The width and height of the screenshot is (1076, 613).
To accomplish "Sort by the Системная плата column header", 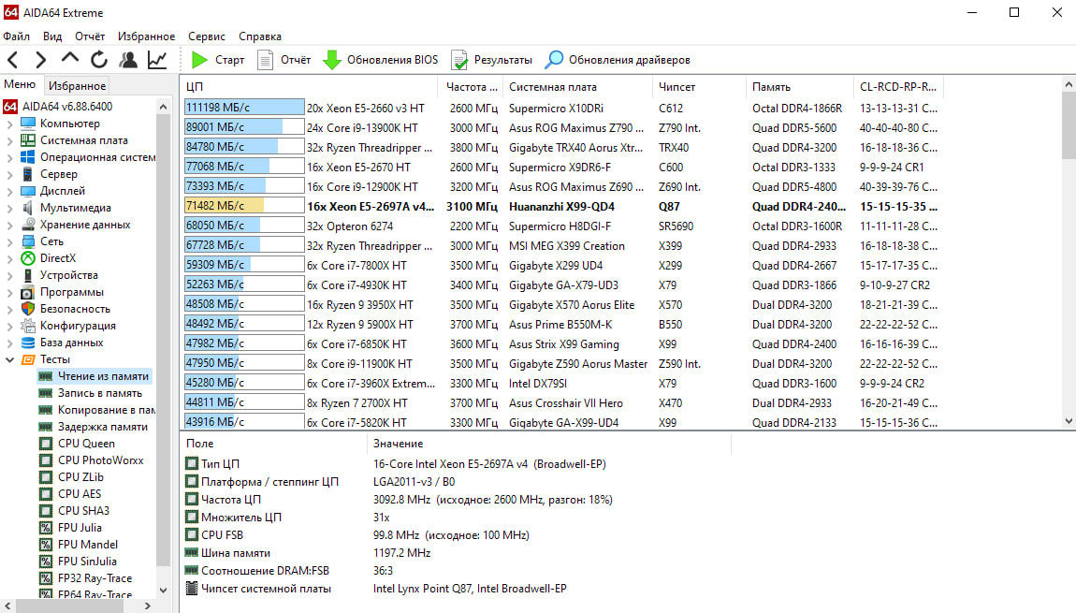I will click(577, 87).
